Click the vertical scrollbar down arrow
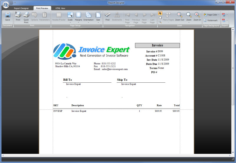Screen dimensions: 236x163 pyautogui.click(x=233, y=152)
